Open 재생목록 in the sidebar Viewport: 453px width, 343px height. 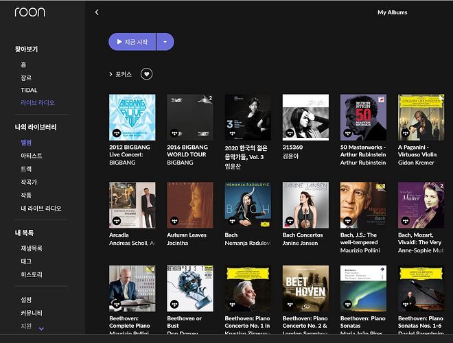click(x=32, y=248)
